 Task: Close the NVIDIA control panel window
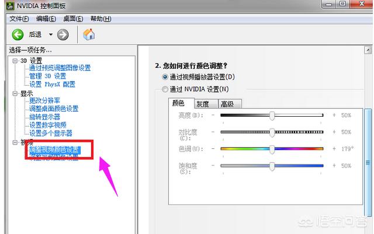coord(362,4)
